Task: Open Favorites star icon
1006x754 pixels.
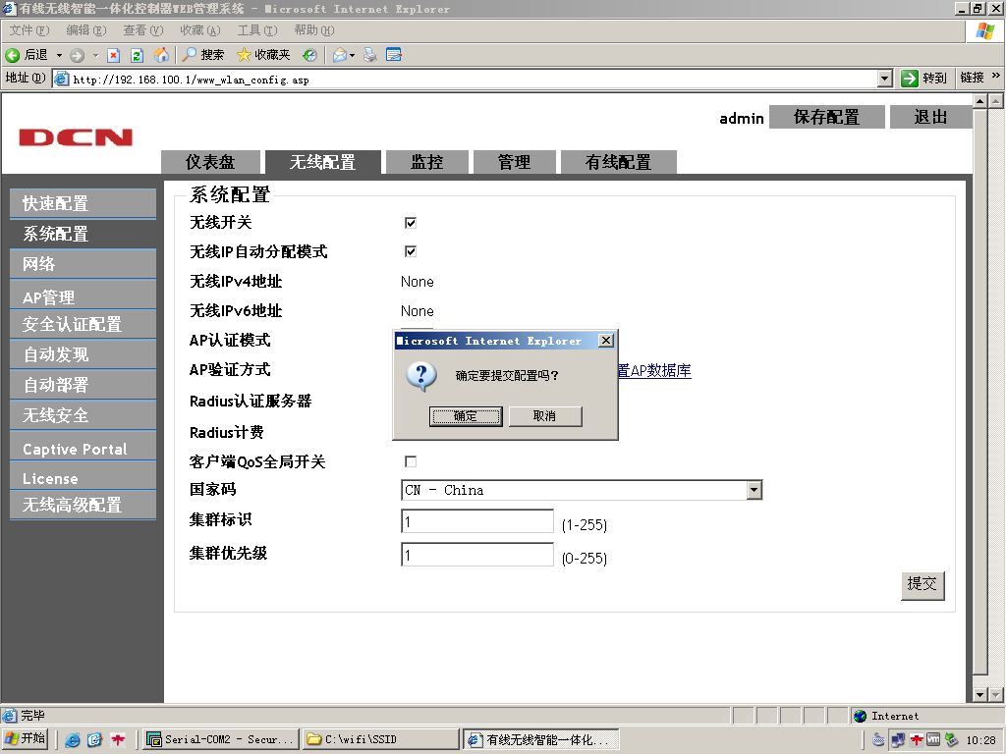Action: coord(244,55)
